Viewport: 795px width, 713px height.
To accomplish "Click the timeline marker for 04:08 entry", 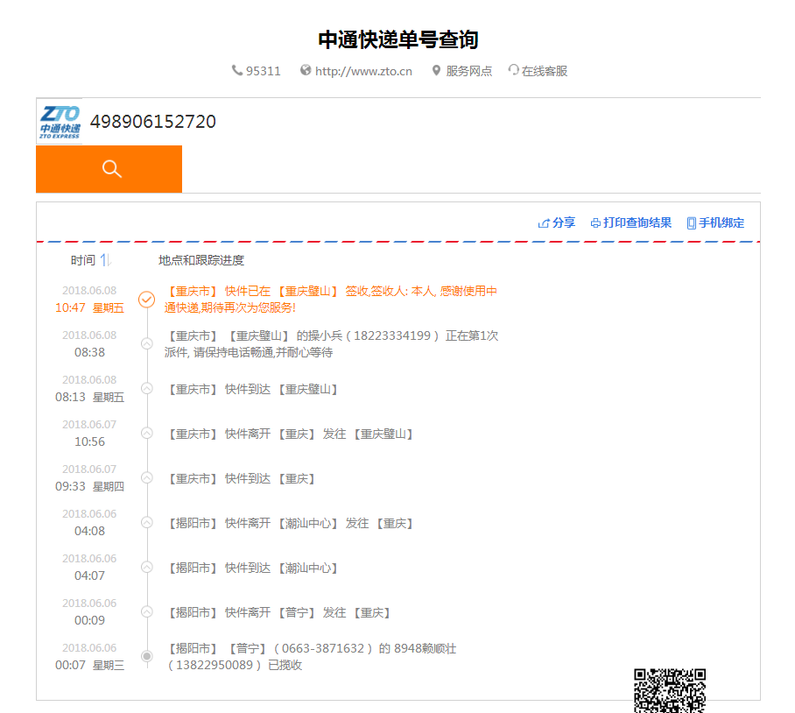I will coord(147,522).
